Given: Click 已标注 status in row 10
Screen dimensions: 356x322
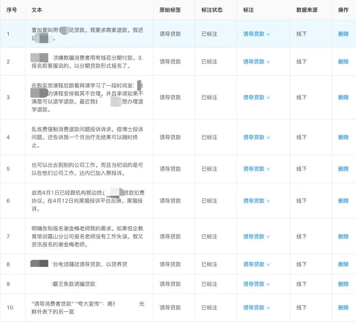Looking at the screenshot, I should click(209, 308).
